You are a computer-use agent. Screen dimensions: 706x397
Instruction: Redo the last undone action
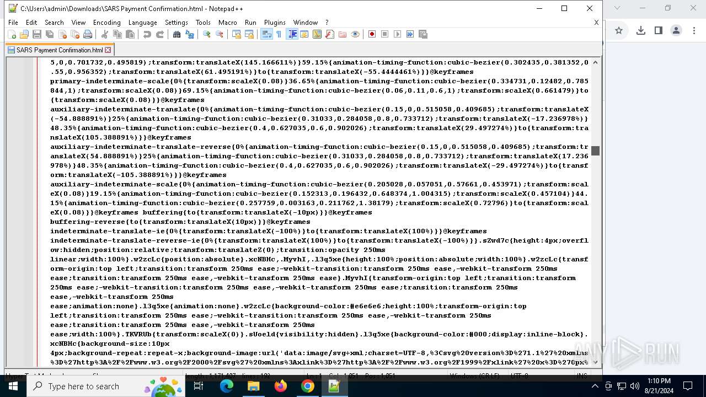160,34
